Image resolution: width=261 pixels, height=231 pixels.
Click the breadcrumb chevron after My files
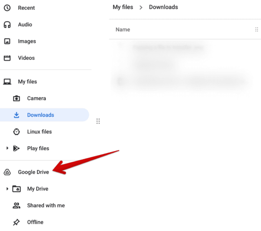141,8
